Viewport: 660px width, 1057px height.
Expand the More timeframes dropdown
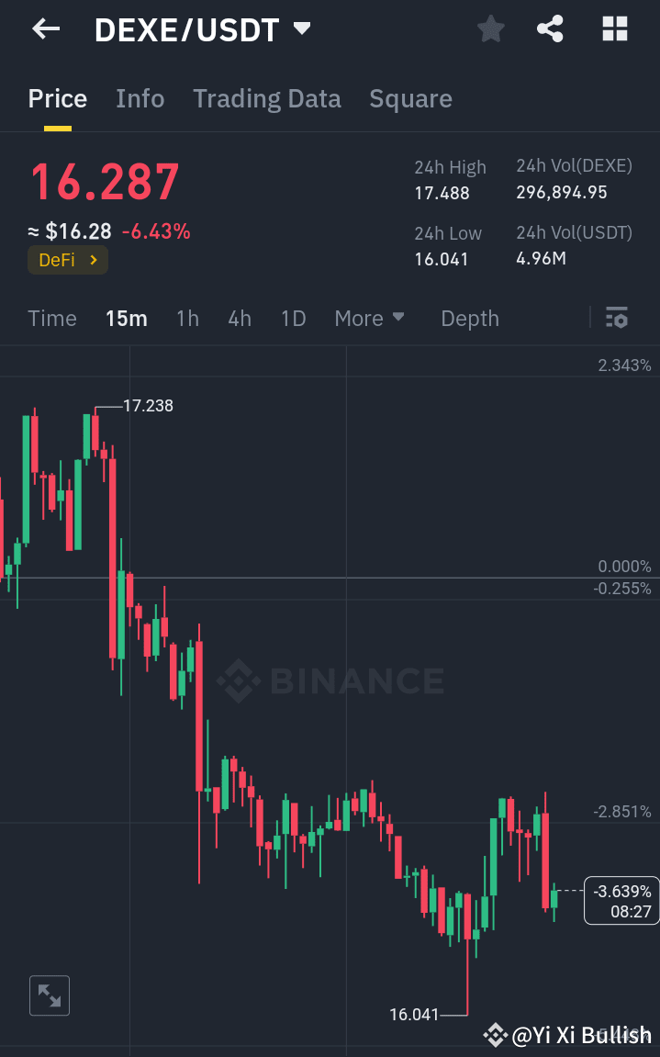(369, 318)
